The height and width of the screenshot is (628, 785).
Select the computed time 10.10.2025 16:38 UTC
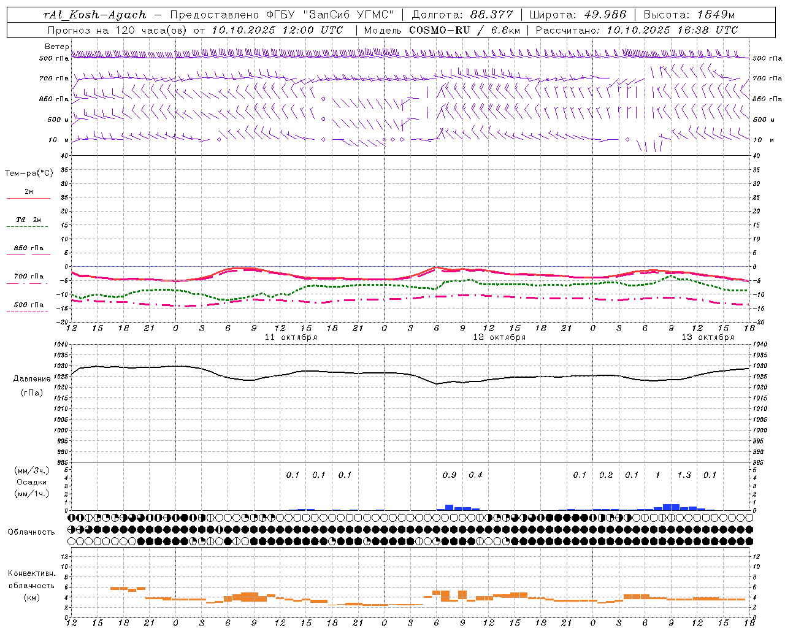(x=672, y=30)
